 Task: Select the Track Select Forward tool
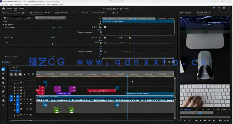pyautogui.click(x=3, y=74)
